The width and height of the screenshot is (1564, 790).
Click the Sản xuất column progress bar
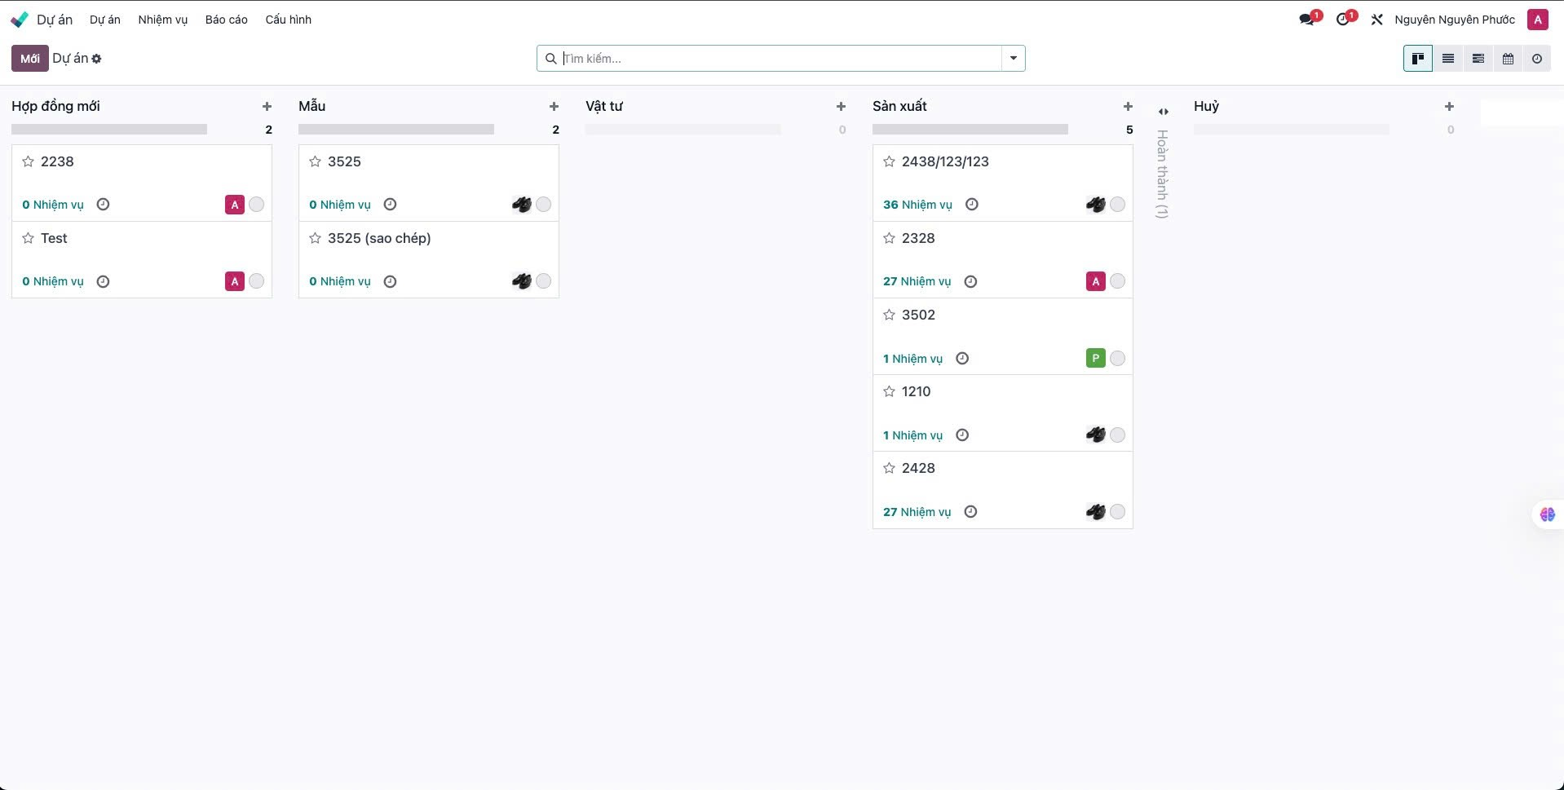pos(970,130)
